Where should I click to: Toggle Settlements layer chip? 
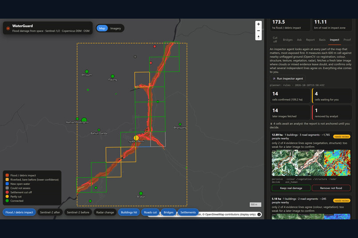(x=188, y=212)
